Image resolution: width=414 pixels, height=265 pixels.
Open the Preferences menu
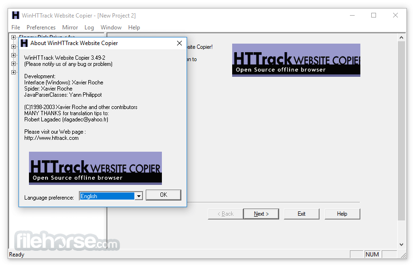click(41, 27)
